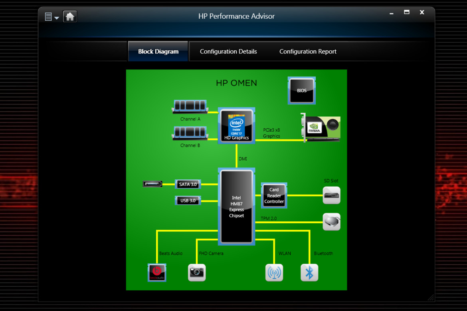Open the list menu dropdown in title bar
Image resolution: width=467 pixels, height=311 pixels.
[x=52, y=17]
